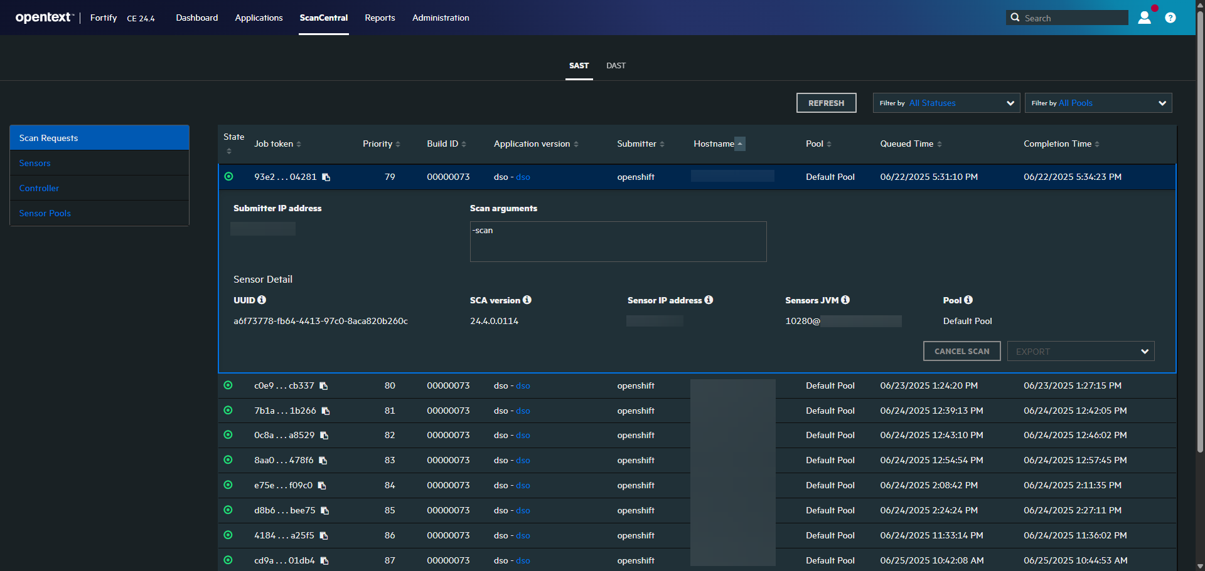This screenshot has height=571, width=1205.
Task: Expand the EXPORT dropdown
Action: (1081, 352)
